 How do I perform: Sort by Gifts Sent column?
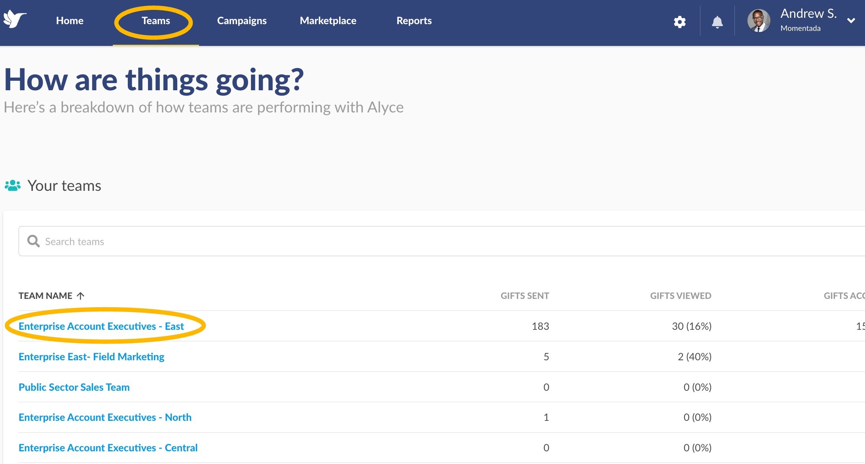[525, 296]
